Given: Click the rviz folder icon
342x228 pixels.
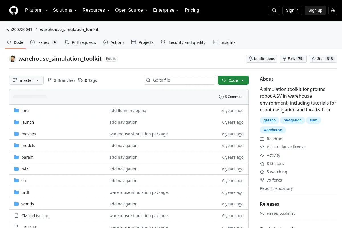Looking at the screenshot, I should (x=16, y=169).
